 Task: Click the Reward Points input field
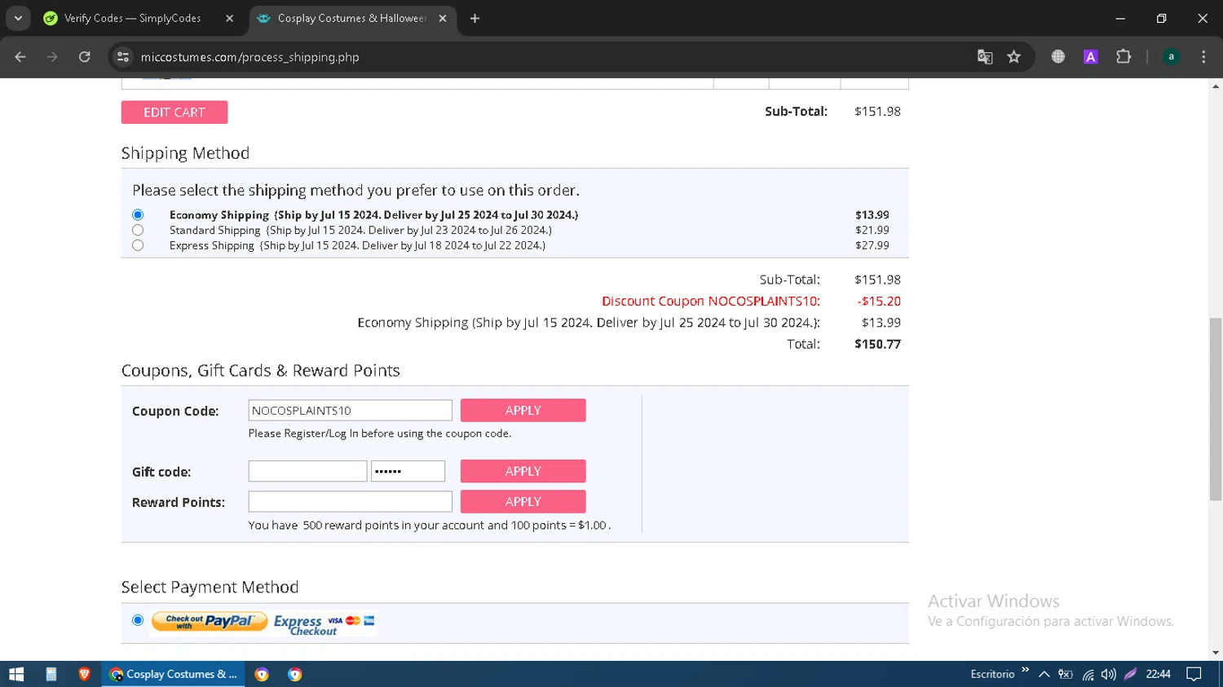coord(350,502)
